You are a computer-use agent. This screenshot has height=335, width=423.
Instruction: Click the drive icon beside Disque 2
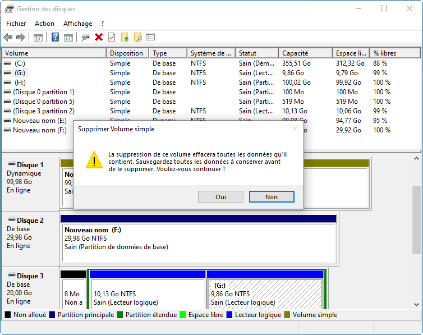[12, 219]
